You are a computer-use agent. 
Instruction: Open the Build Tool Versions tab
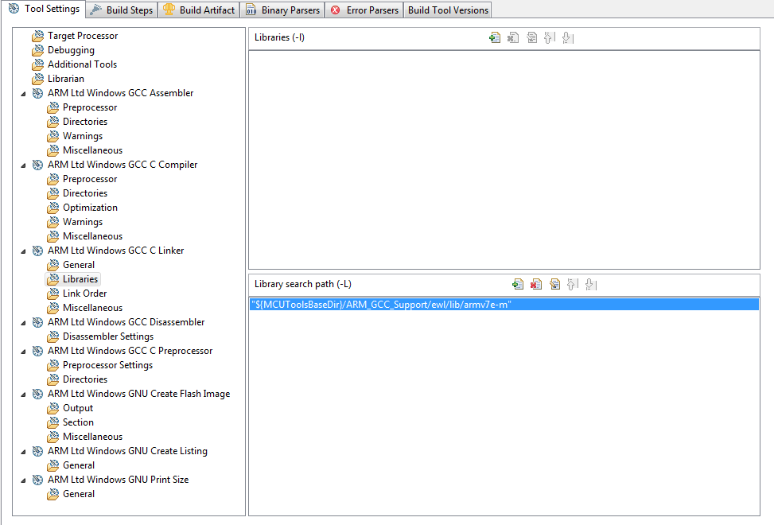[448, 10]
